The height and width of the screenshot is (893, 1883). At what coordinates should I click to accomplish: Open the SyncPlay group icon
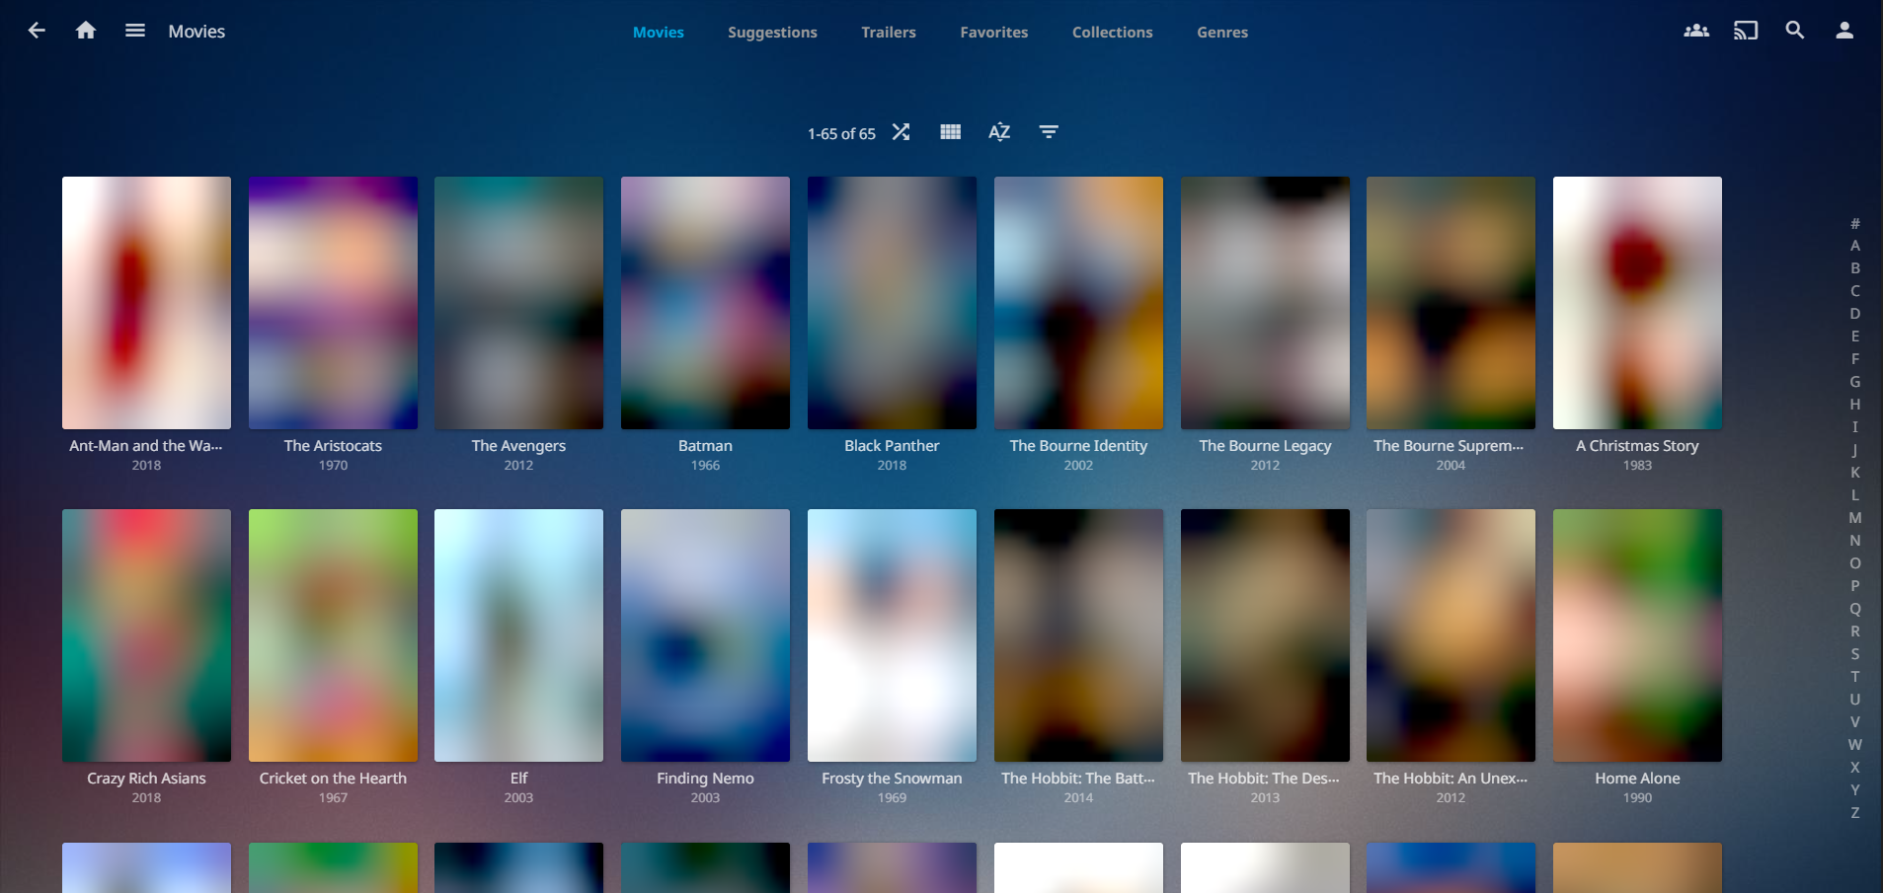(1696, 31)
